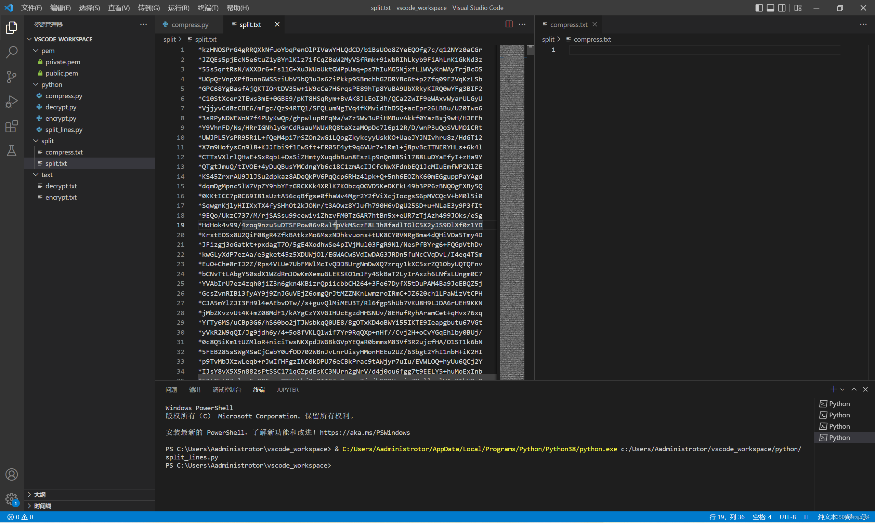Customize layout icon in title bar
The height and width of the screenshot is (523, 875).
(x=798, y=8)
